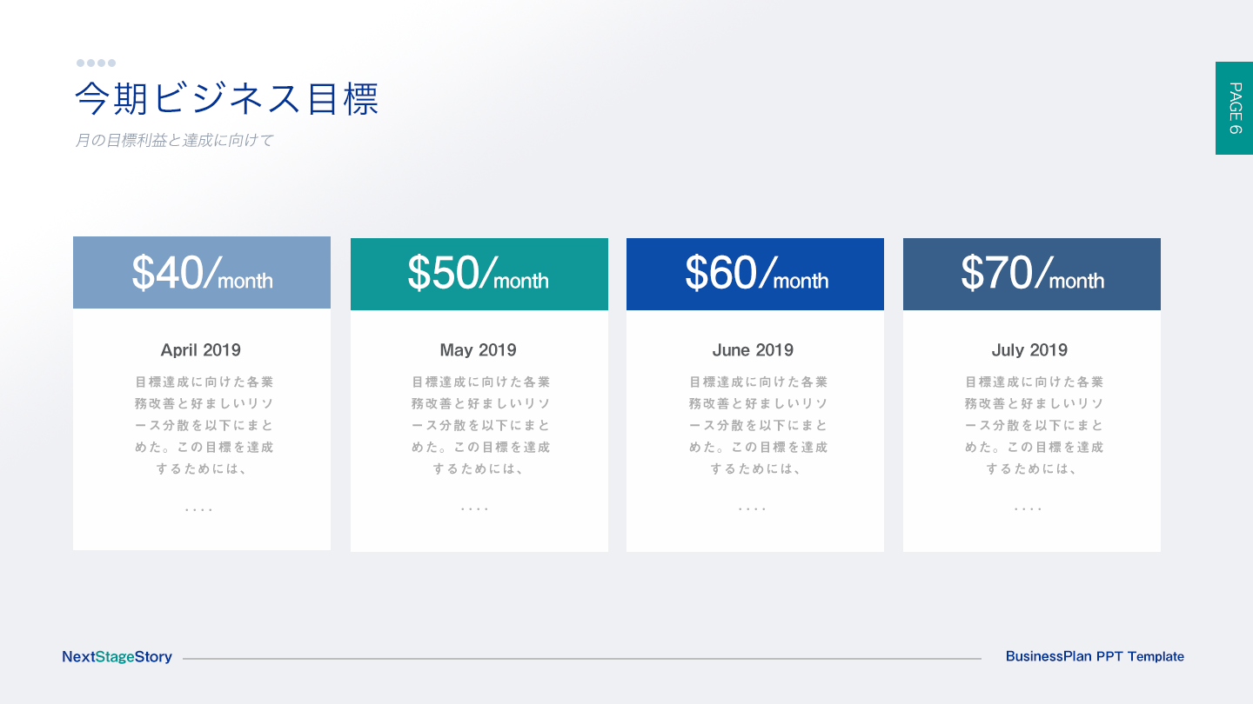This screenshot has width=1253, height=704.
Task: Expand the ellipsis in the April 2019 card
Action: [199, 509]
